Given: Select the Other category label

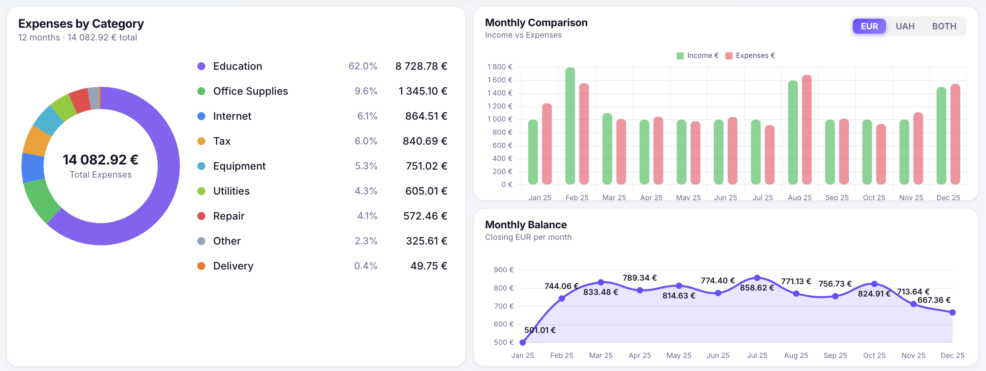Looking at the screenshot, I should pyautogui.click(x=227, y=241).
